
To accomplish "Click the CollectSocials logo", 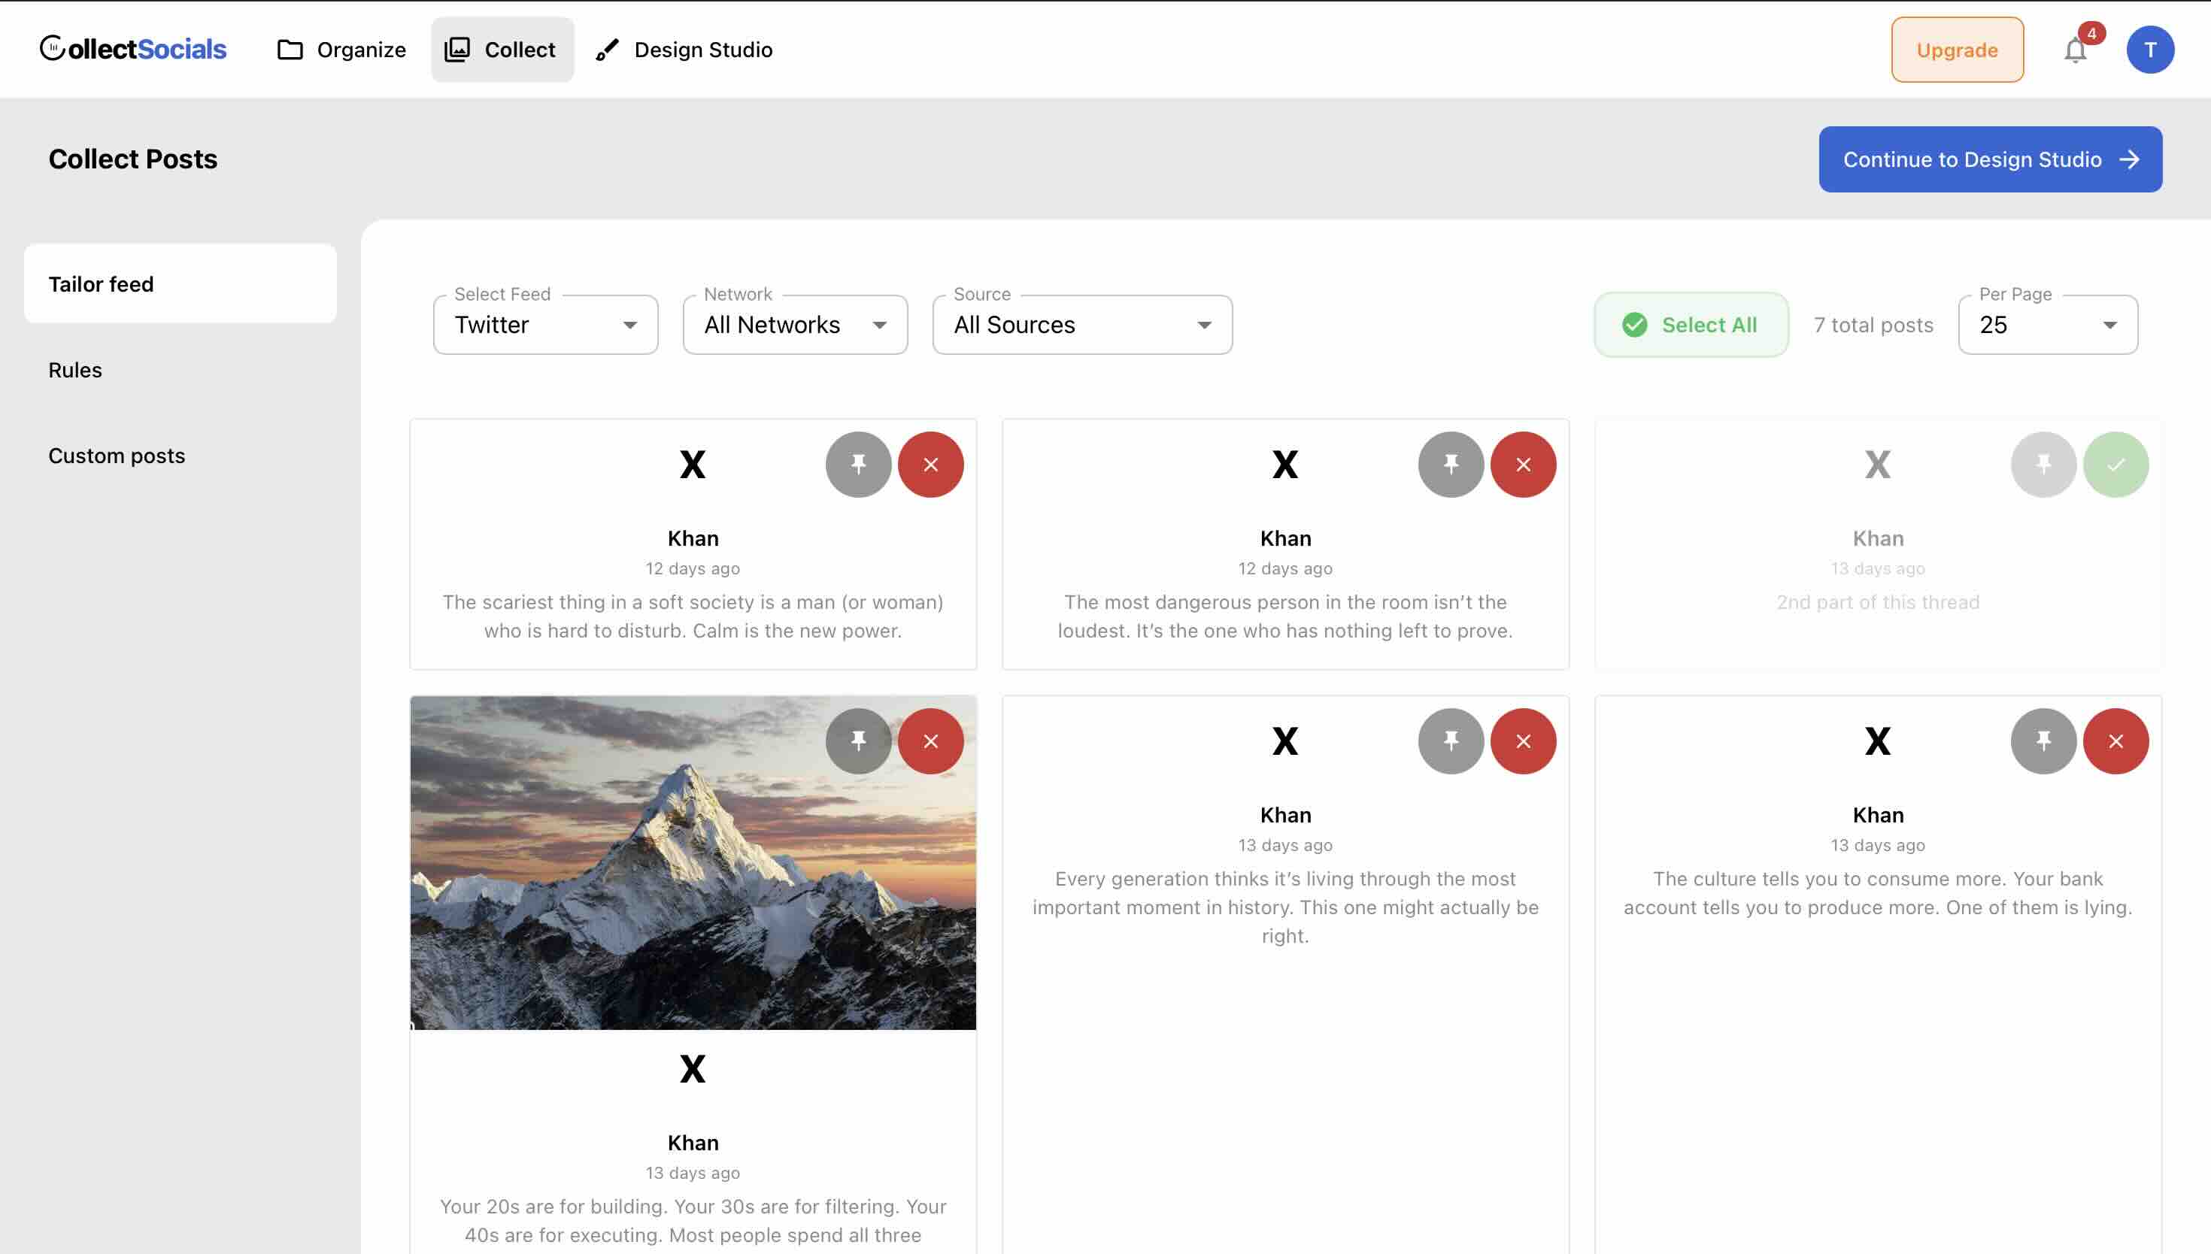I will click(x=132, y=48).
